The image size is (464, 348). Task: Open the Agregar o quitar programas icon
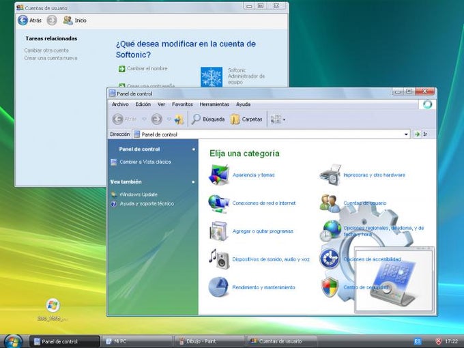point(218,231)
